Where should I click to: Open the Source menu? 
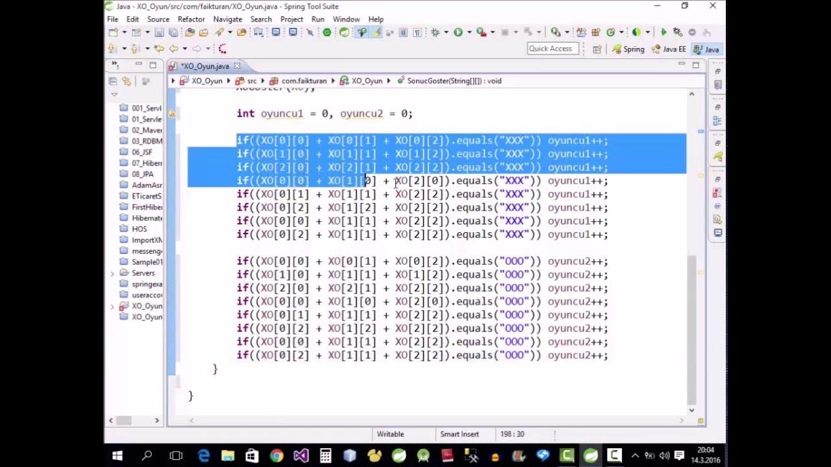(158, 19)
